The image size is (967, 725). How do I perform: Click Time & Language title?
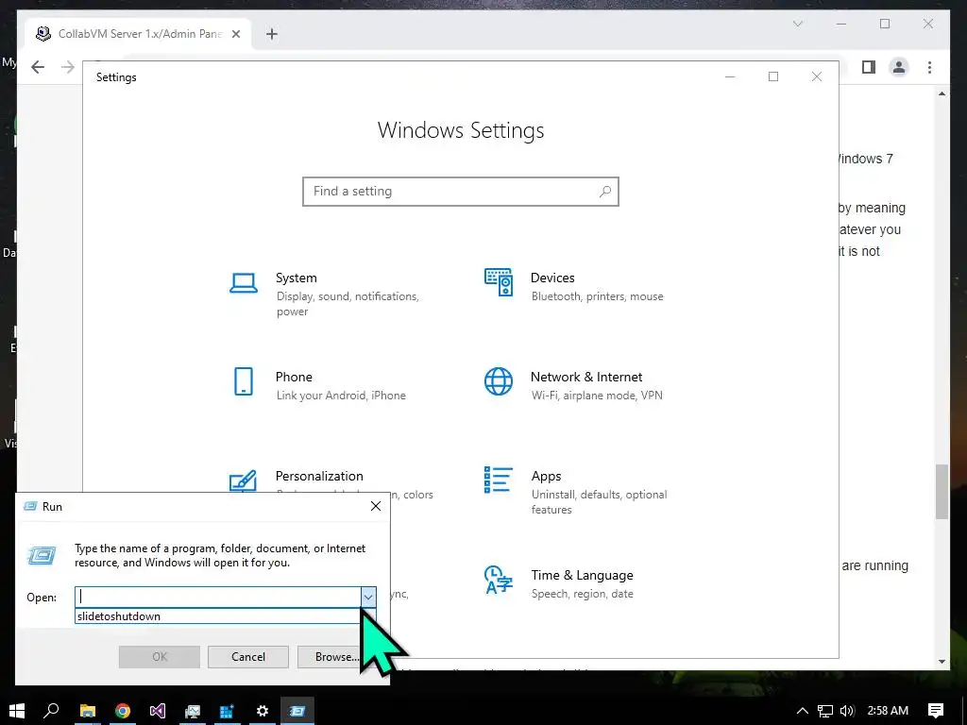pyautogui.click(x=582, y=575)
